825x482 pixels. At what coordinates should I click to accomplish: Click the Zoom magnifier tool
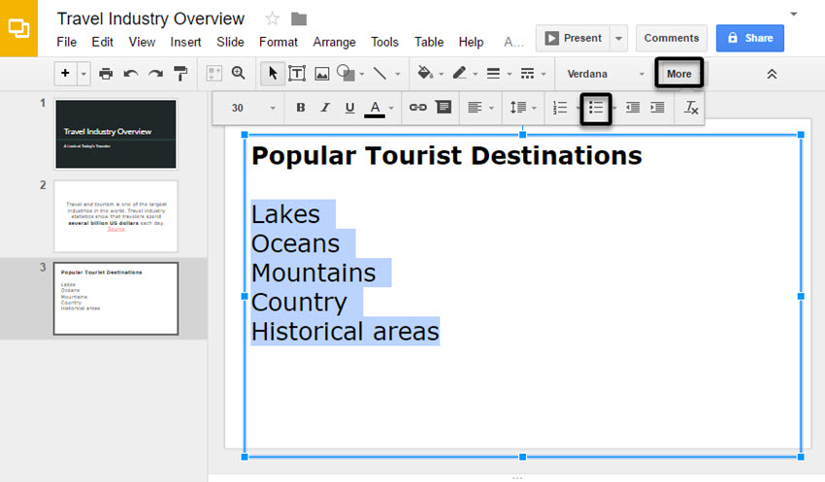click(x=239, y=74)
